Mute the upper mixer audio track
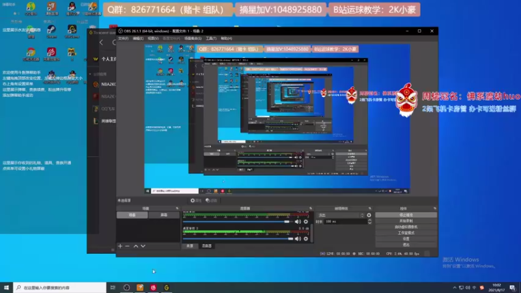Screen dimensions: 521x293 coord(298,221)
